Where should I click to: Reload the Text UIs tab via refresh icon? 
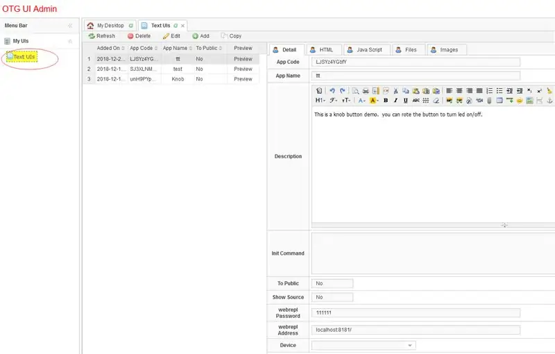(176, 26)
